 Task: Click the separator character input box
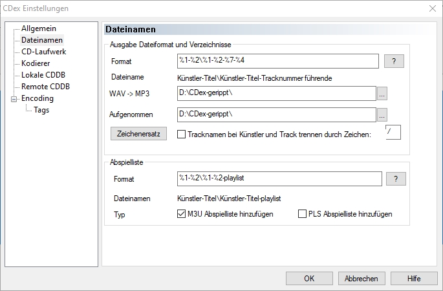pyautogui.click(x=393, y=132)
